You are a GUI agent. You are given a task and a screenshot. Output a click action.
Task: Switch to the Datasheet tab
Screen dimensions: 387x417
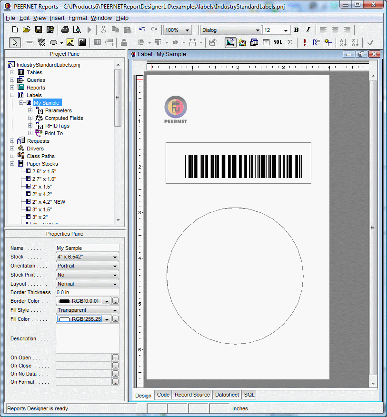(x=227, y=395)
